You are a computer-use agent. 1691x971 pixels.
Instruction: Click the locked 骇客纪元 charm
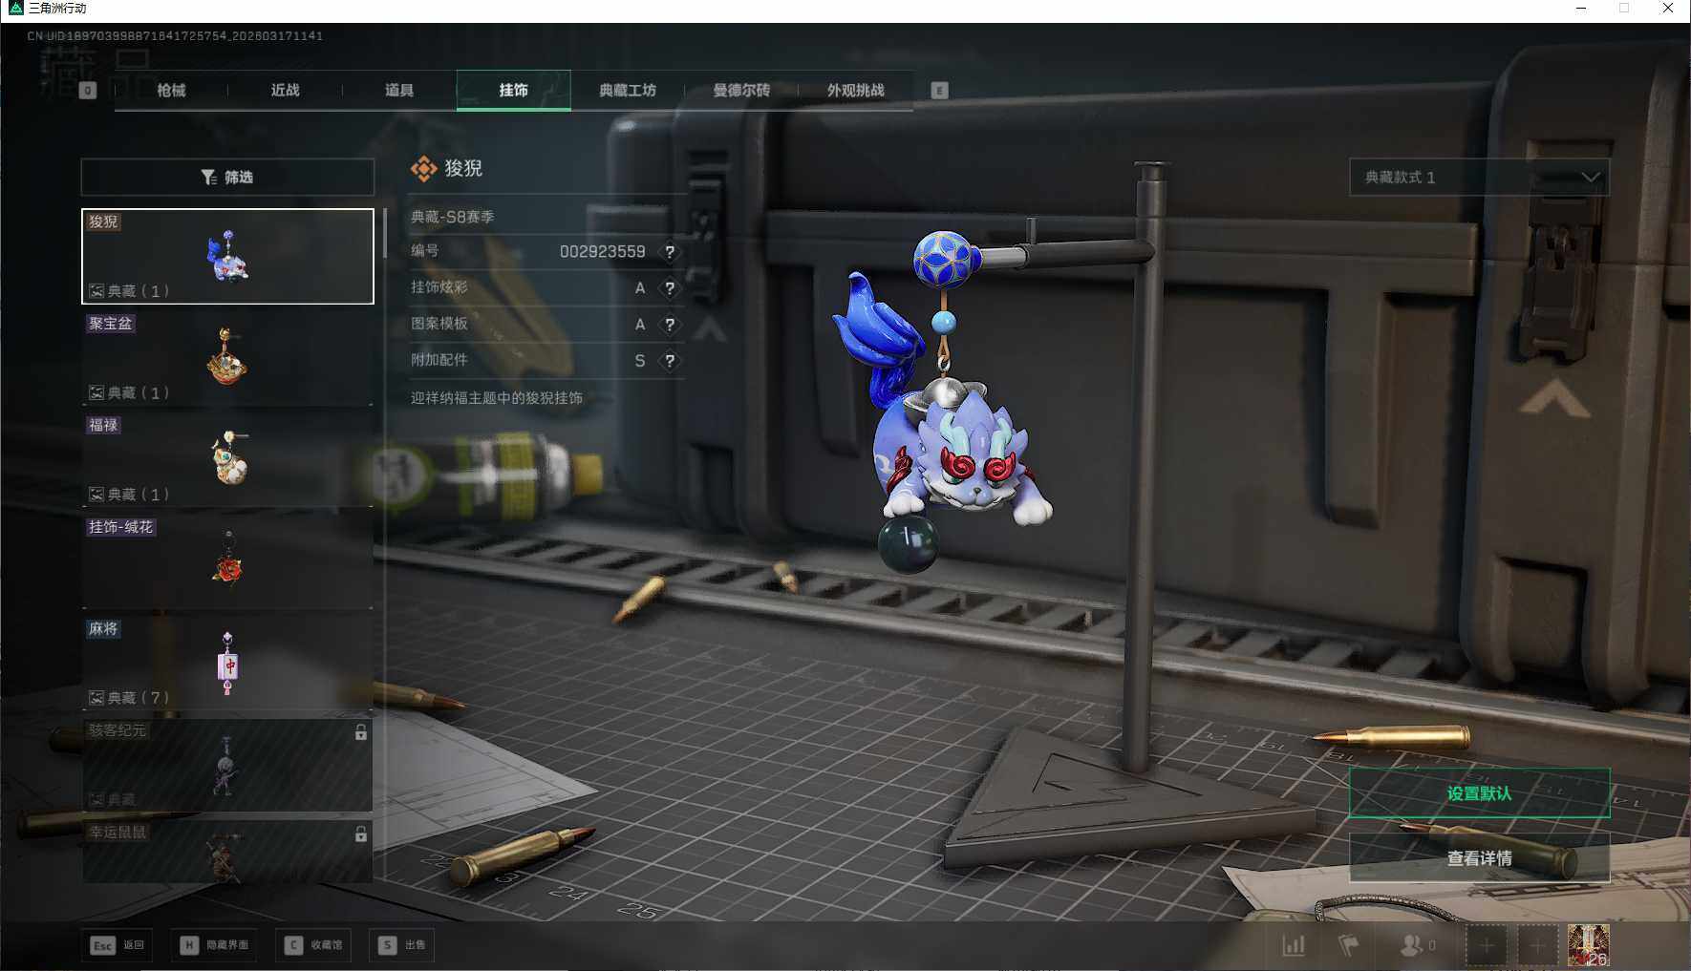[x=227, y=766]
